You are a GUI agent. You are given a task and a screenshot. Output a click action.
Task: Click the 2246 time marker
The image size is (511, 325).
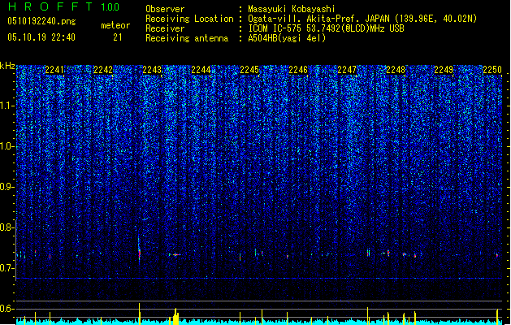tap(298, 70)
